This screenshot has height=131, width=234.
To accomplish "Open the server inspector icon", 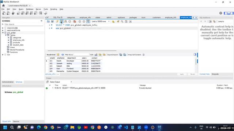I will [x=13, y=13].
